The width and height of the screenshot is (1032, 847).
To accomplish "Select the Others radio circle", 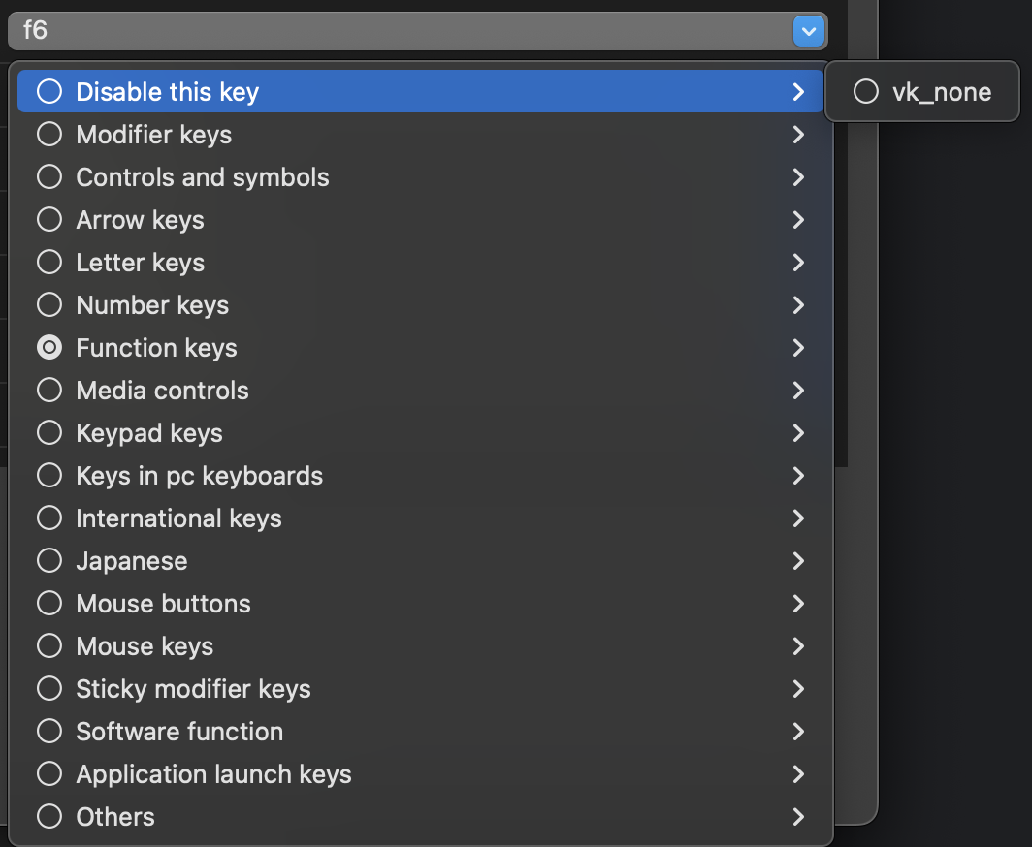I will (49, 817).
